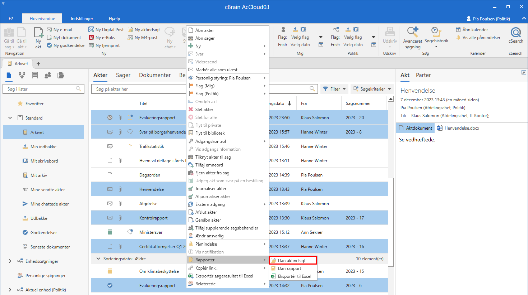Click the Gå til akt navigation button

click(22, 38)
